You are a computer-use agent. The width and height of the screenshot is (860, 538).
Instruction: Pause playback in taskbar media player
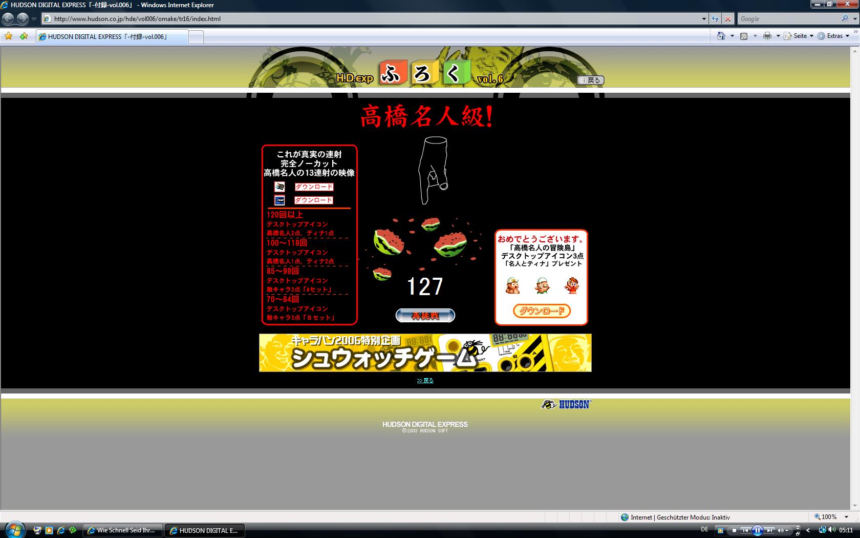coord(758,531)
